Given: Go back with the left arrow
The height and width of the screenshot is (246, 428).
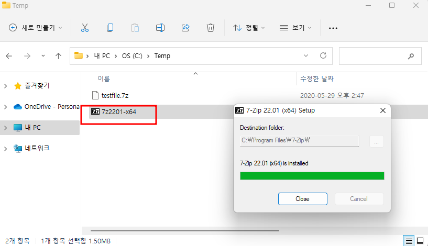Looking at the screenshot, I should [9, 56].
